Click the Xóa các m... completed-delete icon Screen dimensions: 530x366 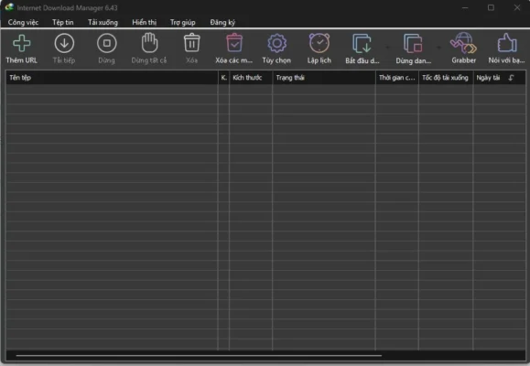pyautogui.click(x=234, y=43)
